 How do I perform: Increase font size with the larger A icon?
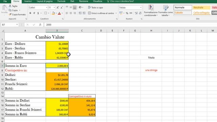pyautogui.click(x=58, y=7)
